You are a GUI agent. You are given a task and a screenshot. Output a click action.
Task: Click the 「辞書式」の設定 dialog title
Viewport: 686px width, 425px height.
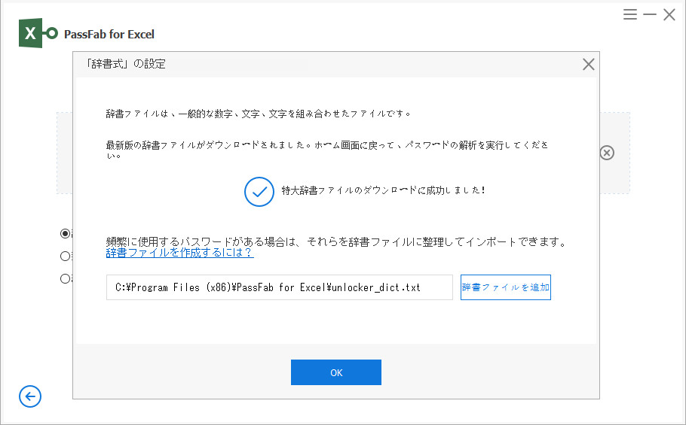point(126,64)
